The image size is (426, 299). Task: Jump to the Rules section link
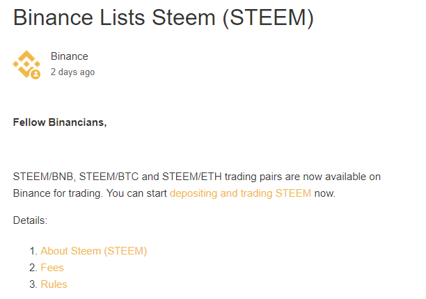click(54, 284)
